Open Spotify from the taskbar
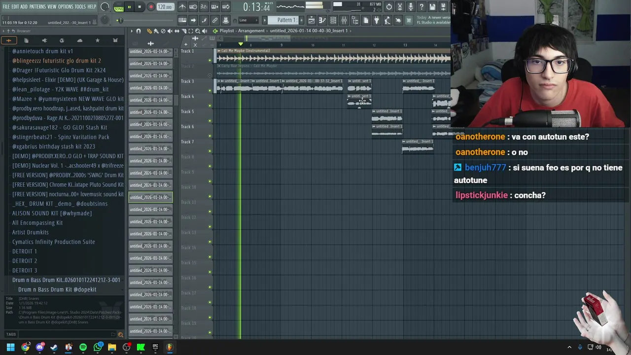 click(x=83, y=347)
